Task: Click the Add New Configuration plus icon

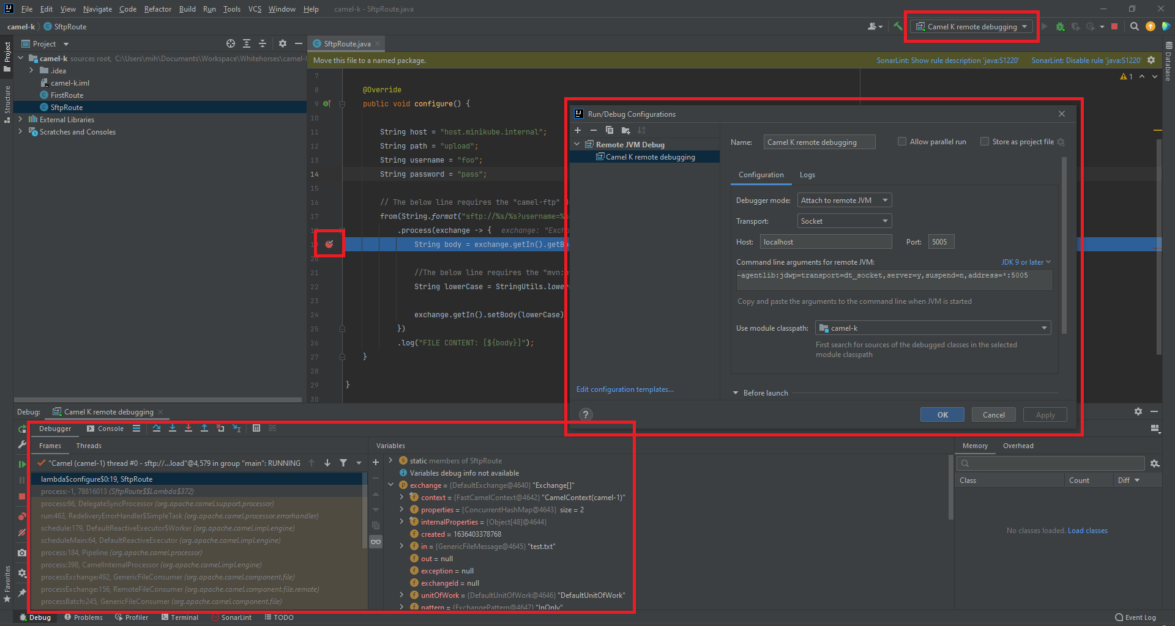Action: [578, 130]
